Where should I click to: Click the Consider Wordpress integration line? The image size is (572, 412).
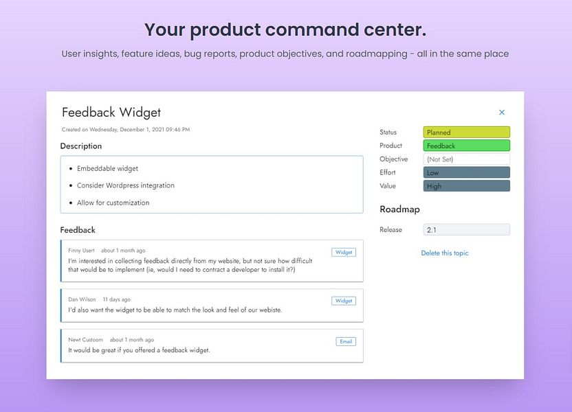[x=125, y=185]
